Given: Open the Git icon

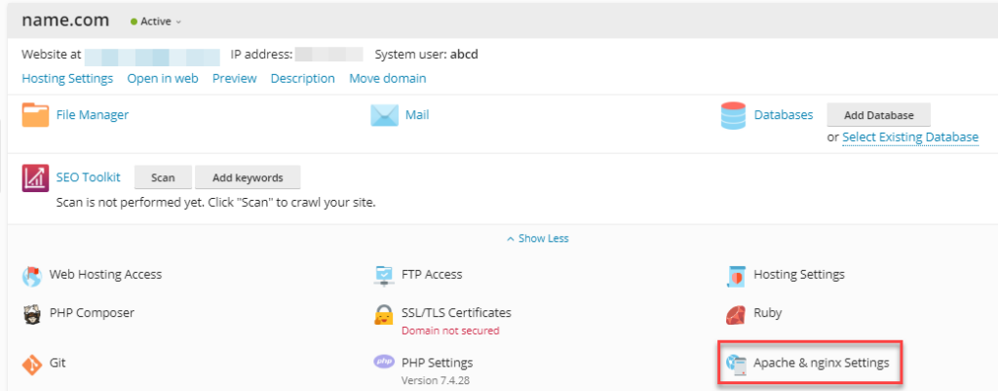Looking at the screenshot, I should click(x=33, y=363).
